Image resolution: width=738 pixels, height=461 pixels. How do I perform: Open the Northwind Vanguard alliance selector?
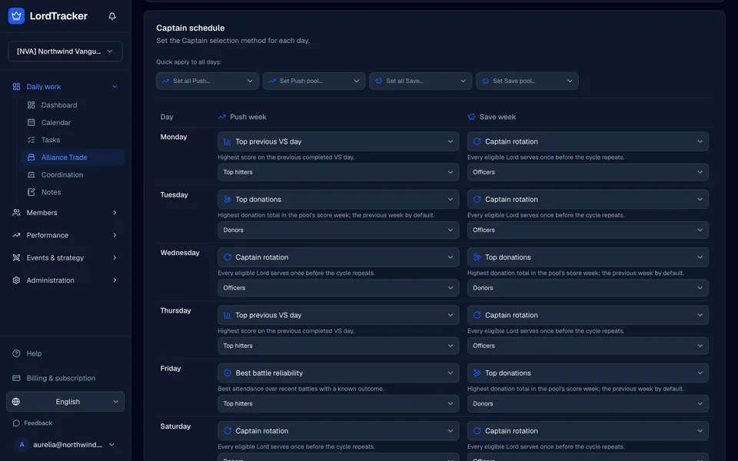pyautogui.click(x=65, y=51)
